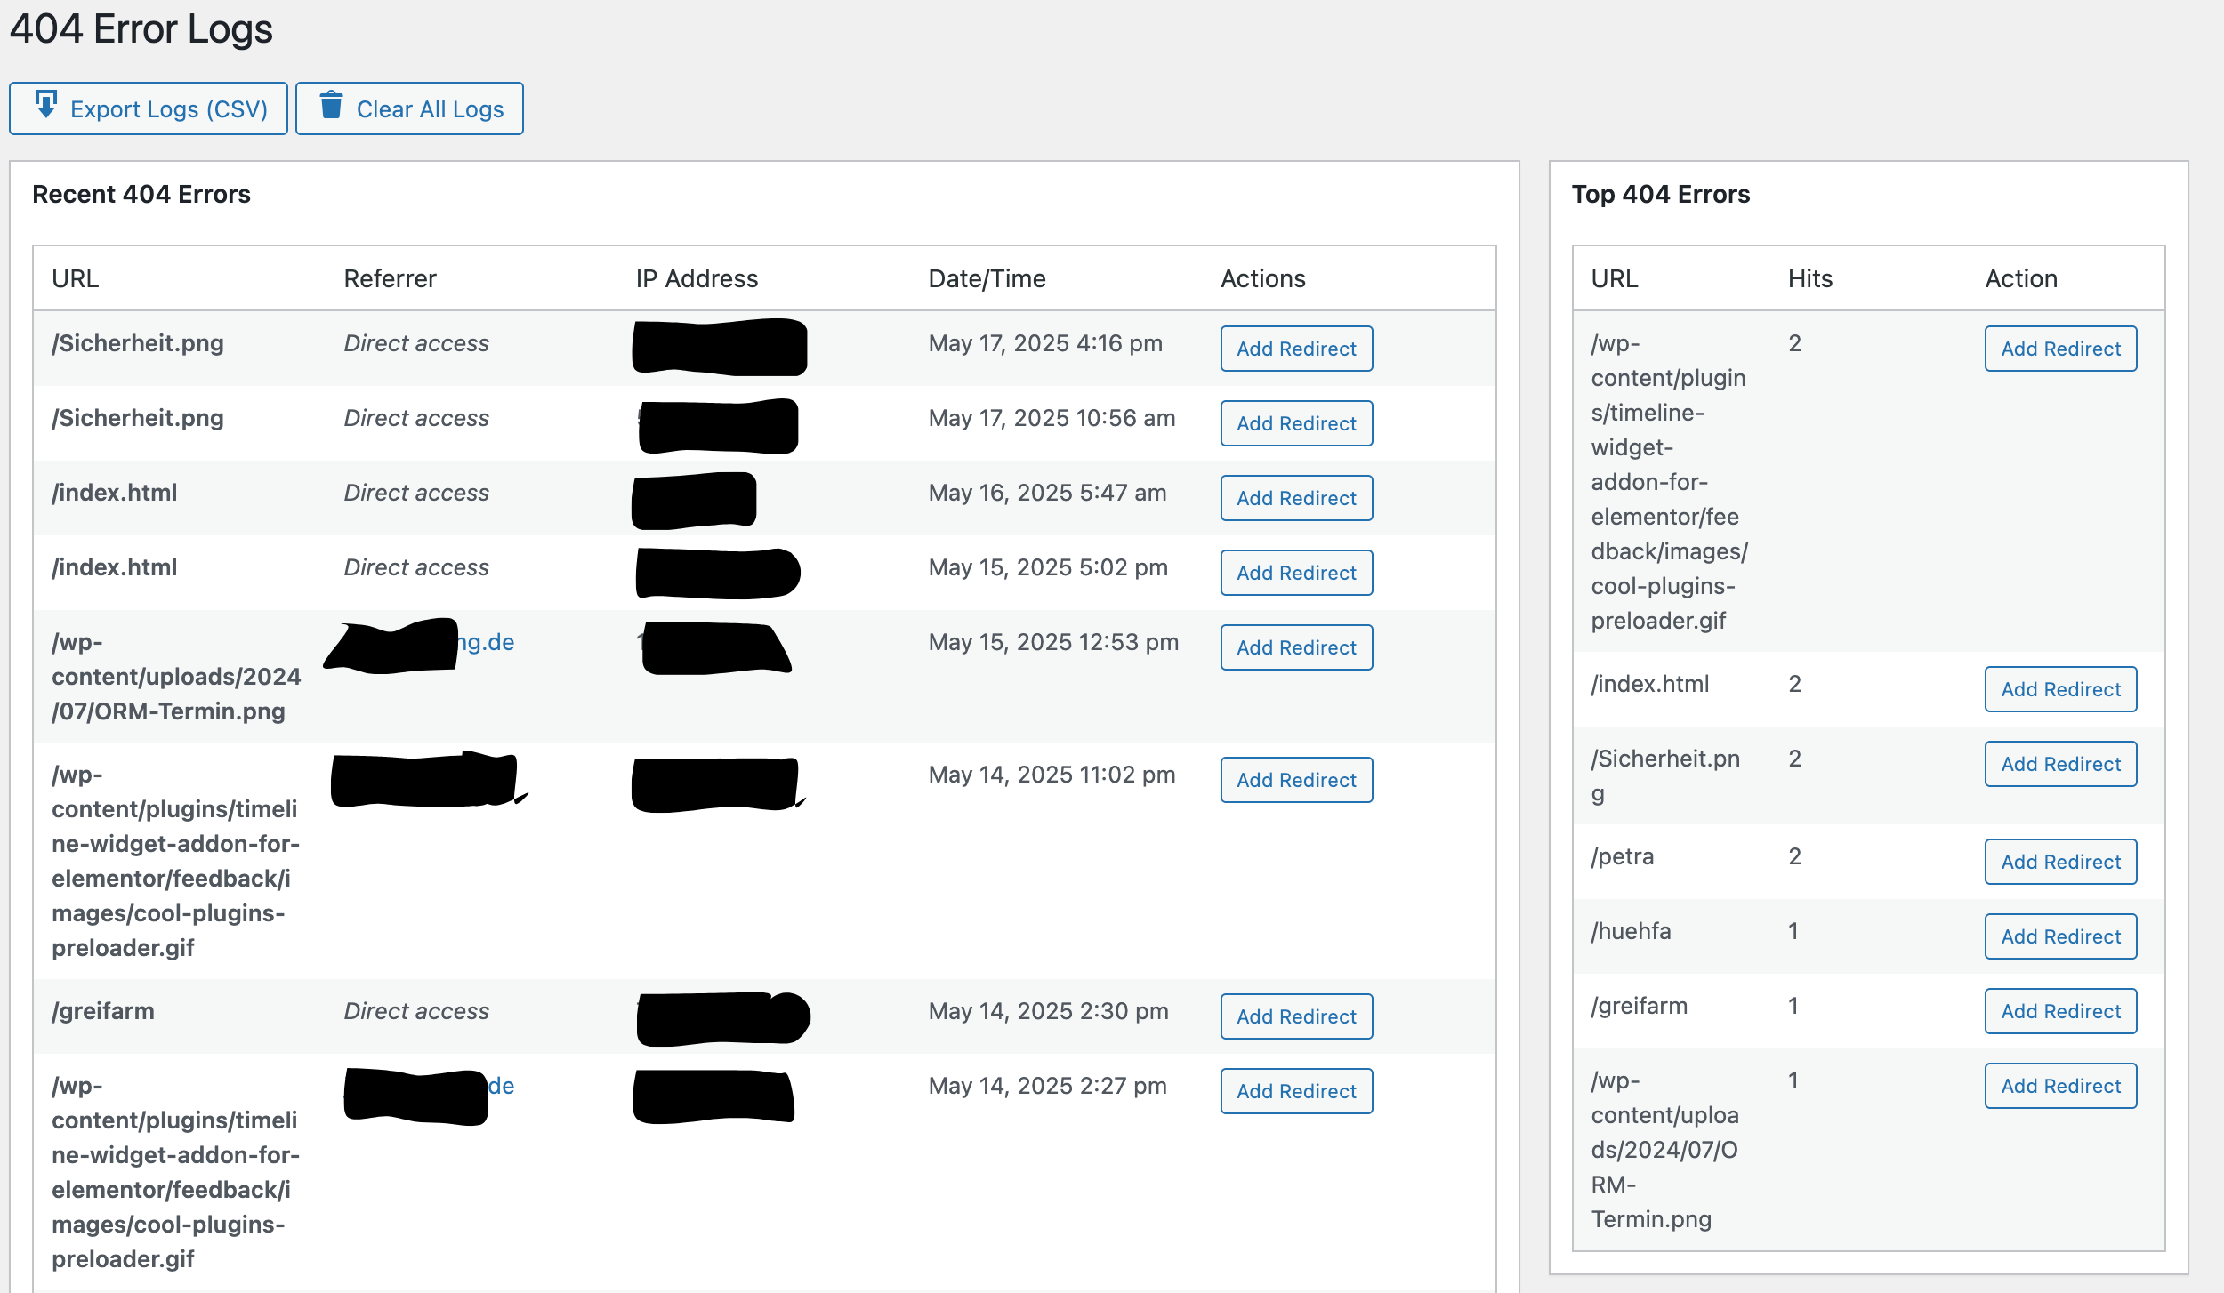This screenshot has height=1293, width=2224.
Task: Add redirect for the May 14 2:27 pm entry
Action: 1296,1091
